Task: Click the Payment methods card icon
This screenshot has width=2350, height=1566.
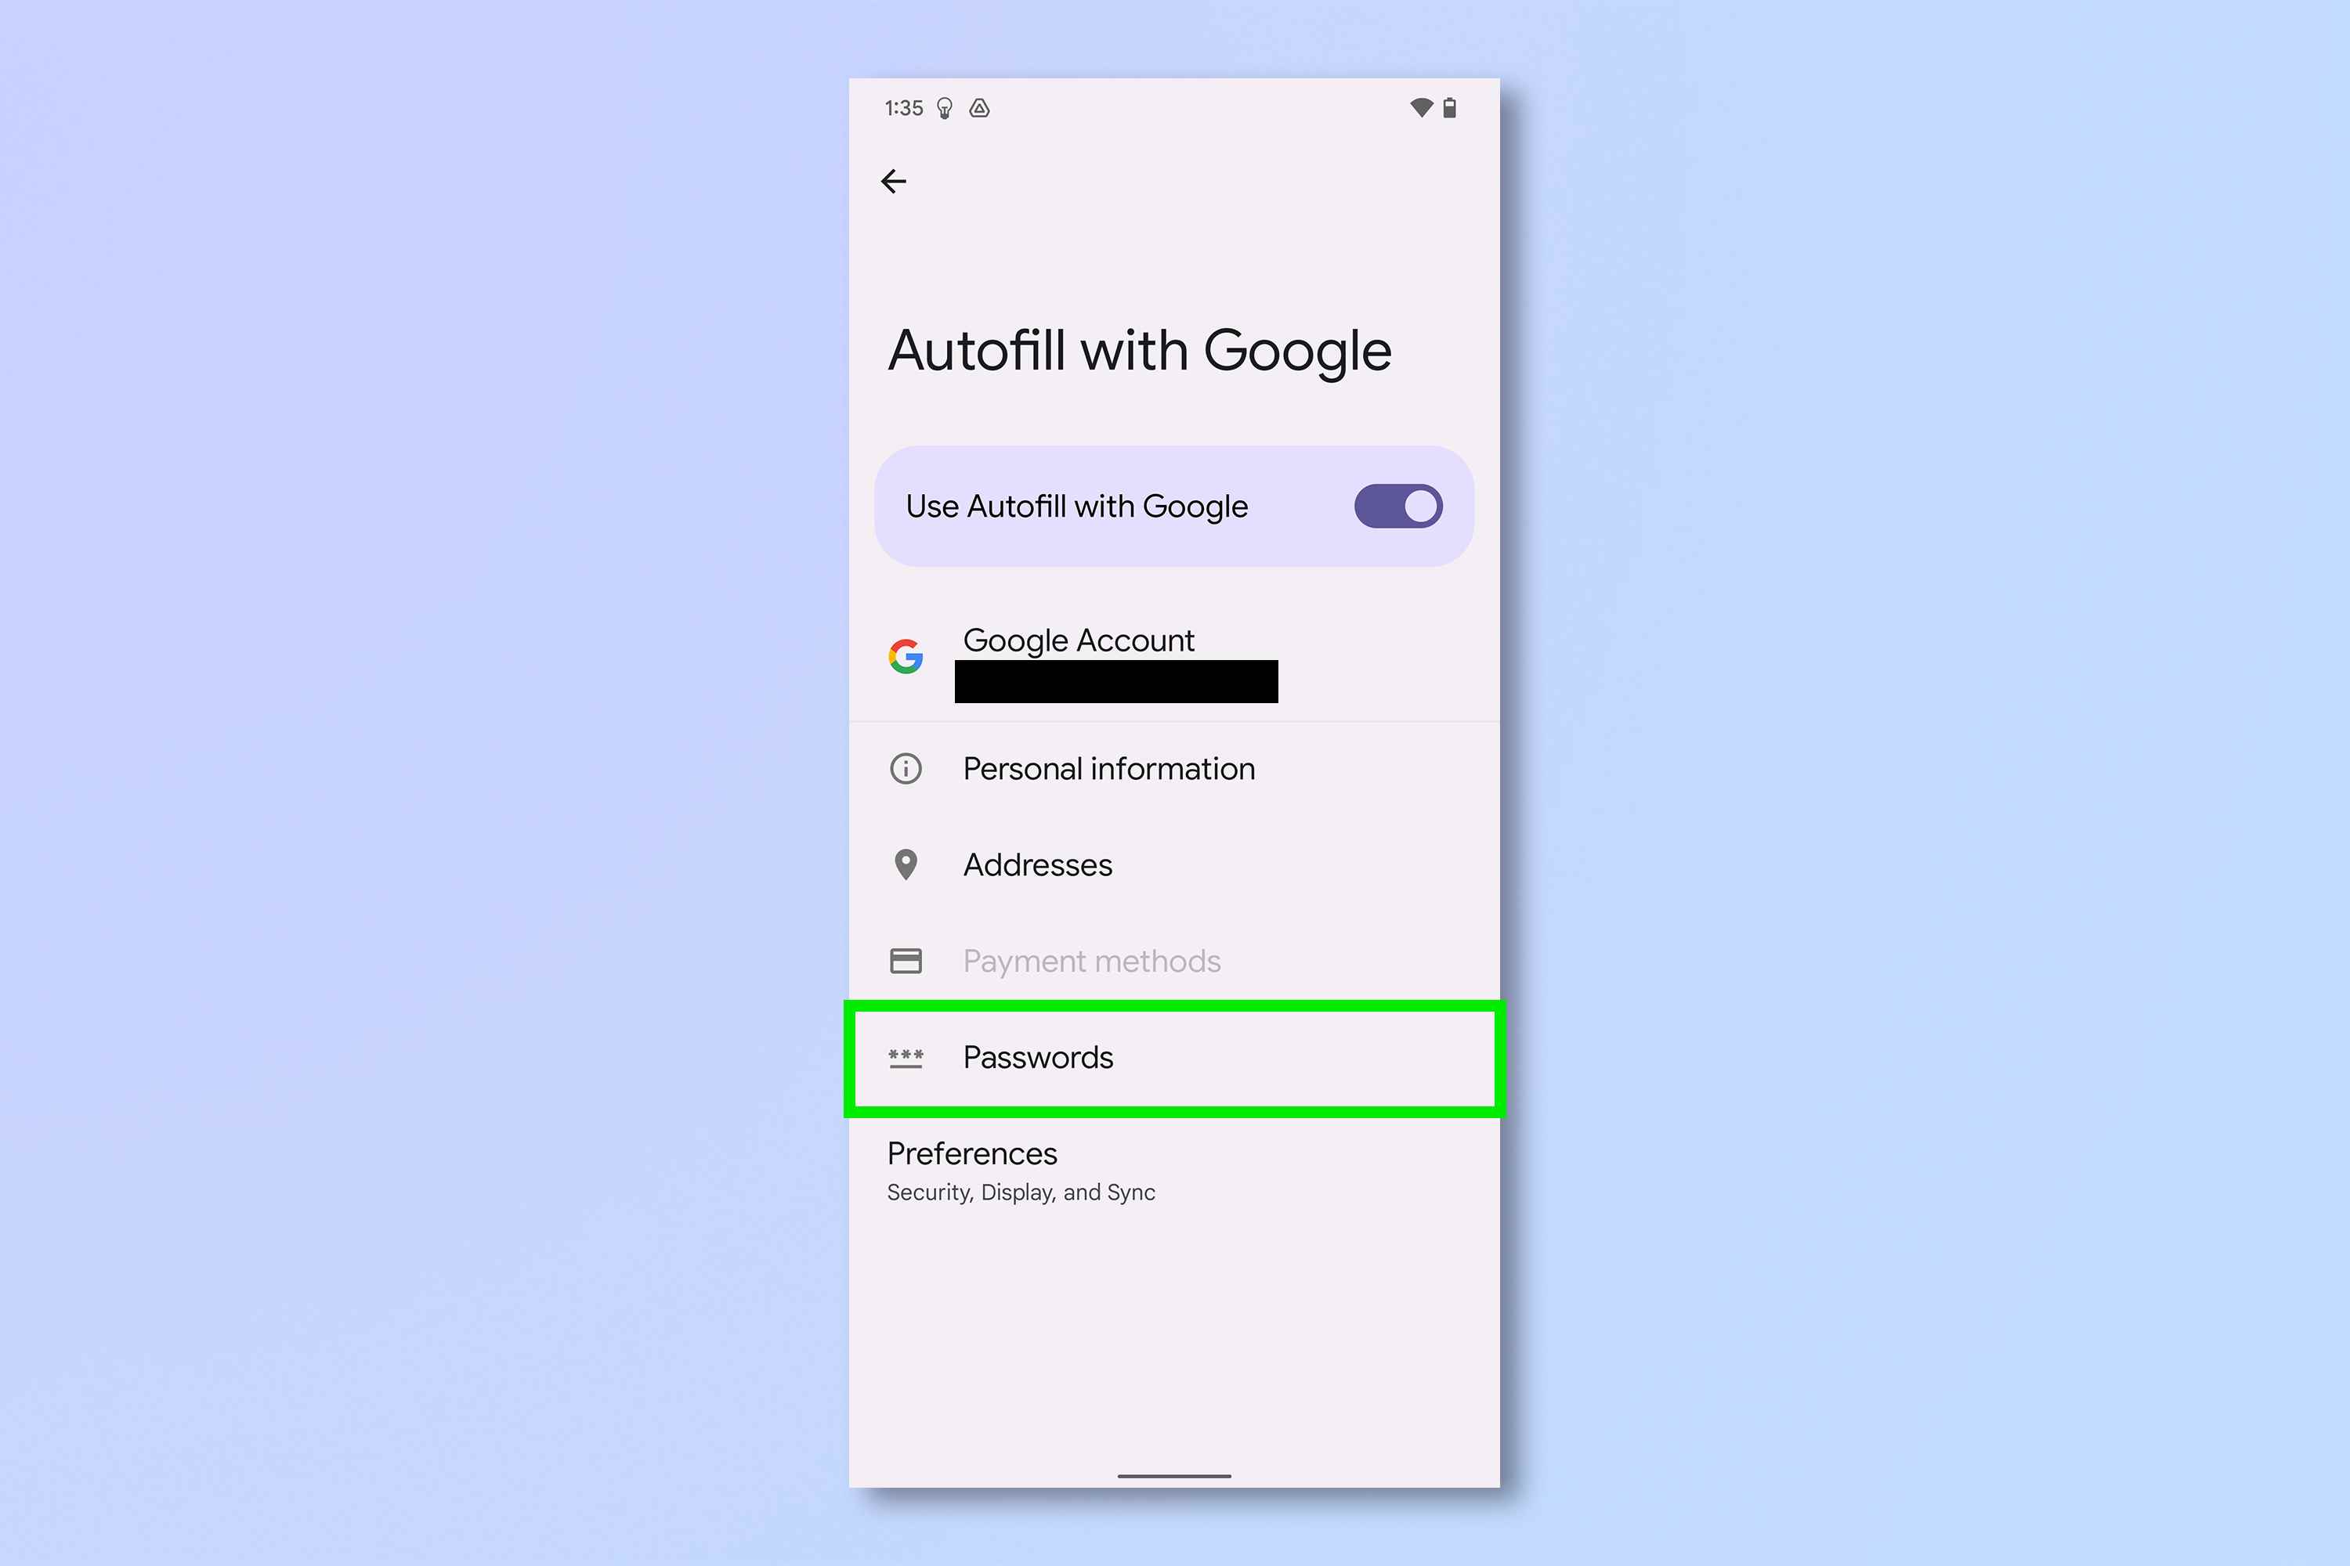Action: coord(907,962)
